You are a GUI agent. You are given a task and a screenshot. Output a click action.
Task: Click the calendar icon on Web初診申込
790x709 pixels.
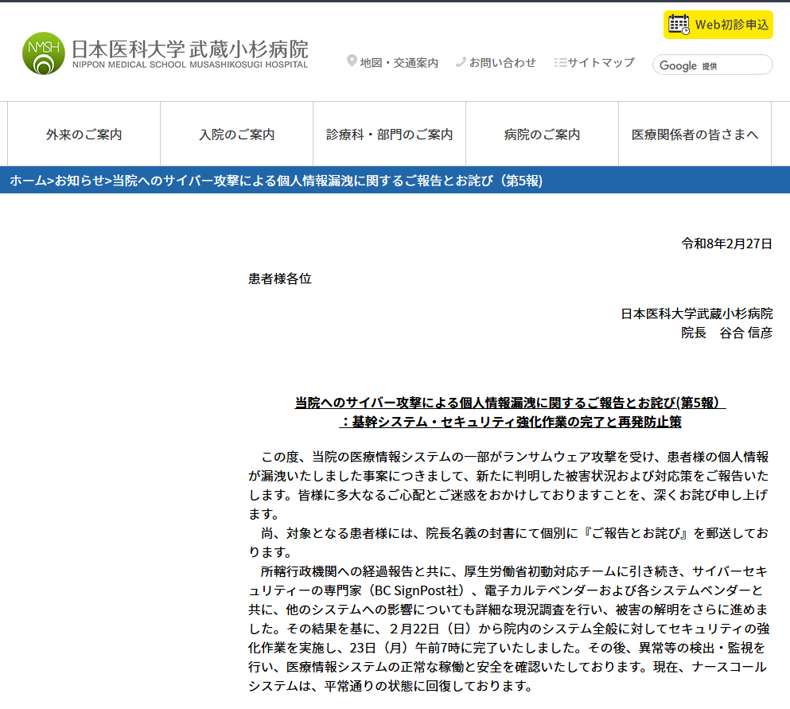[679, 25]
